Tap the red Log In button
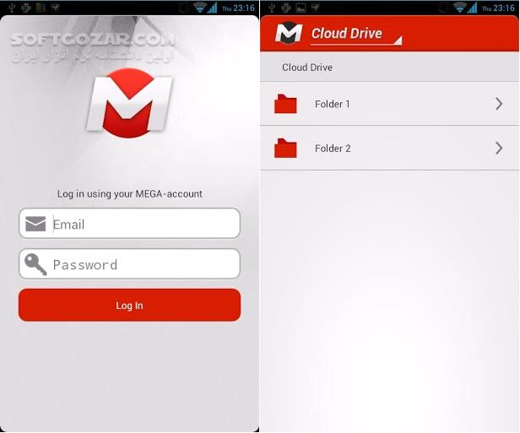The height and width of the screenshot is (433, 520). tap(129, 305)
